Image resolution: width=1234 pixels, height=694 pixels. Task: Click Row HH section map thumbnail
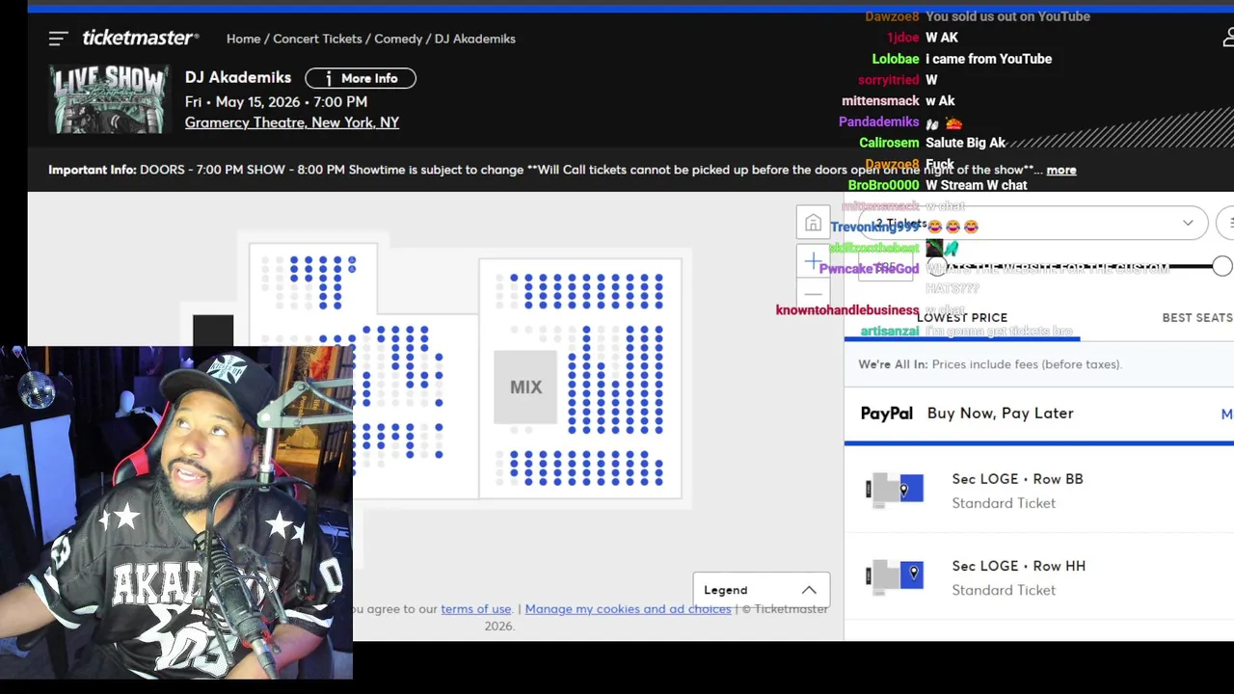895,576
